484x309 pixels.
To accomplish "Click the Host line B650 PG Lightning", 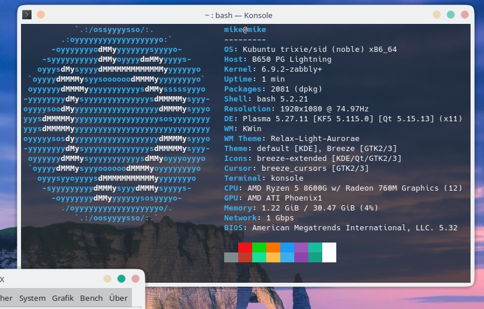I will click(x=278, y=59).
